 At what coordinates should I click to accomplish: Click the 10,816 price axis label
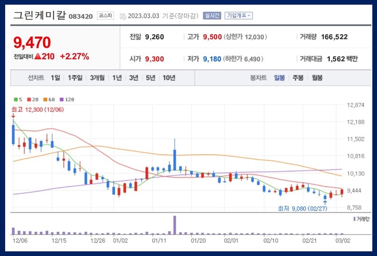click(x=355, y=156)
